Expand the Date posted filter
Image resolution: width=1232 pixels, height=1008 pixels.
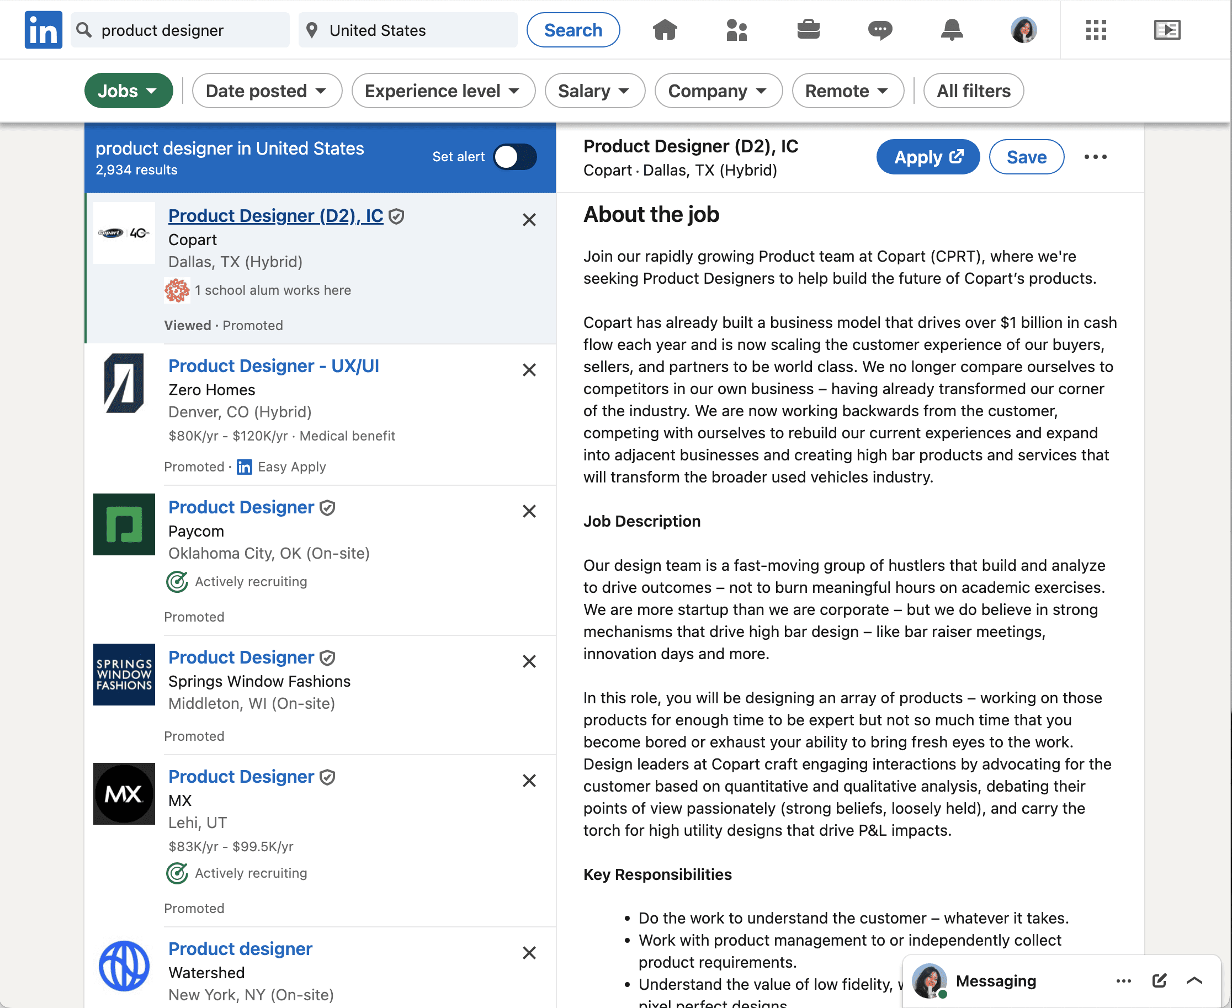(x=267, y=91)
